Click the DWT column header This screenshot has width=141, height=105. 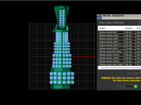coord(138,28)
